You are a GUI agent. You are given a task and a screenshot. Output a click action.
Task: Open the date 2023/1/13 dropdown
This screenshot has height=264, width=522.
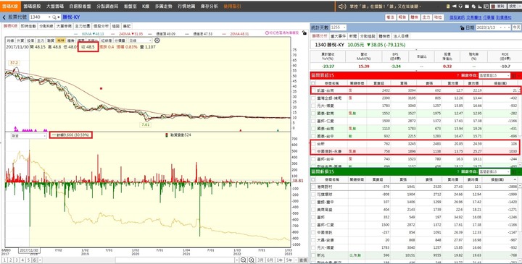click(502, 27)
